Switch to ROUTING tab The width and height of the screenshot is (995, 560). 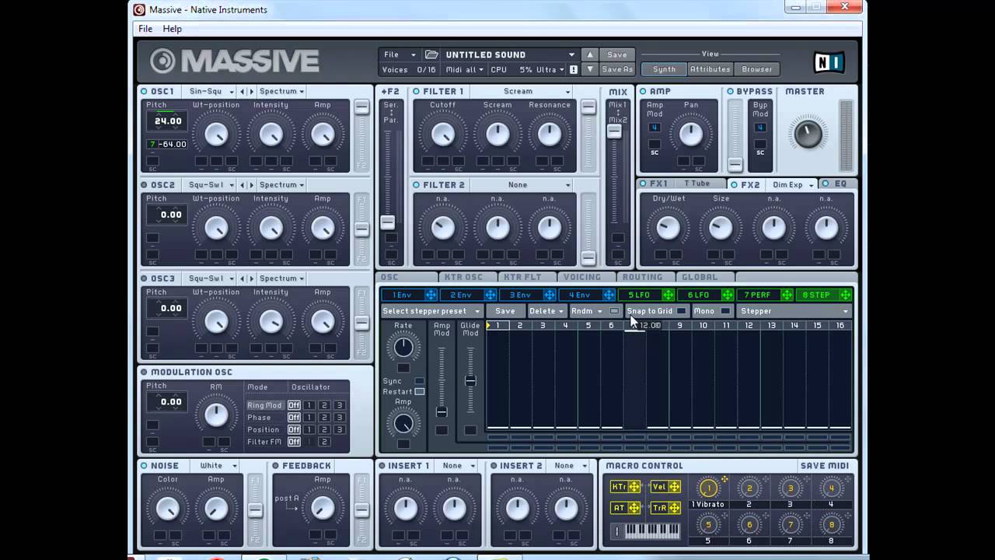pyautogui.click(x=642, y=277)
